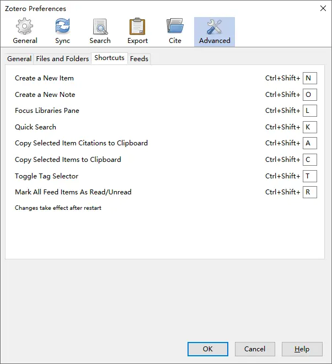Click the 'Changes take effect after restart' note

tap(58, 208)
